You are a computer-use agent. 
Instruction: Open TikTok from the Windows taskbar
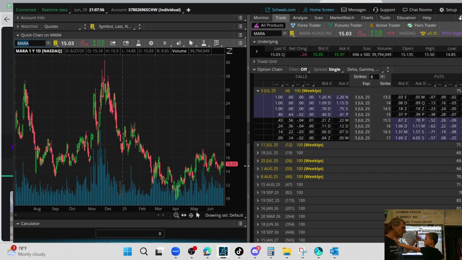click(x=239, y=251)
